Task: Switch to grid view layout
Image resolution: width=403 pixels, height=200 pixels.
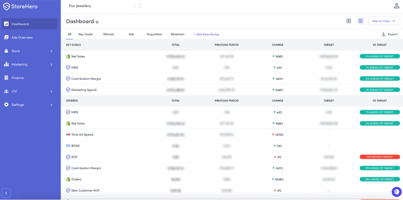Action: tap(349, 21)
